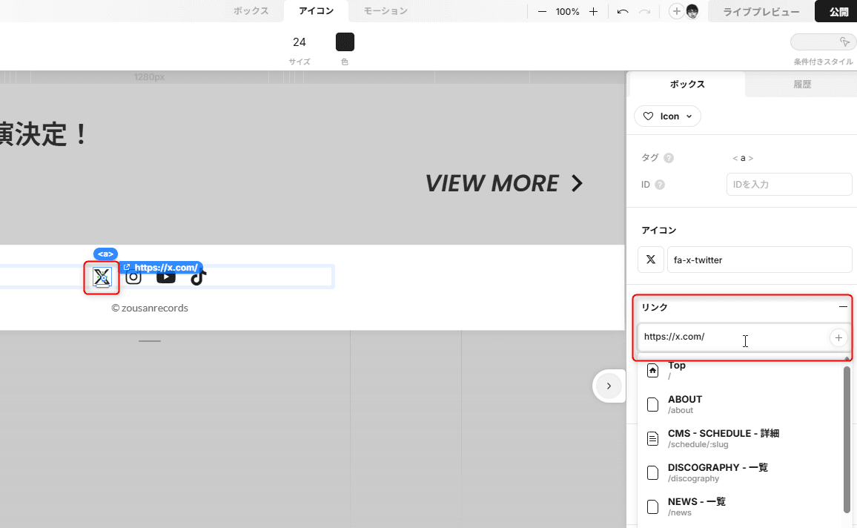Switch to the モーション tab
The image size is (857, 528).
(x=386, y=11)
